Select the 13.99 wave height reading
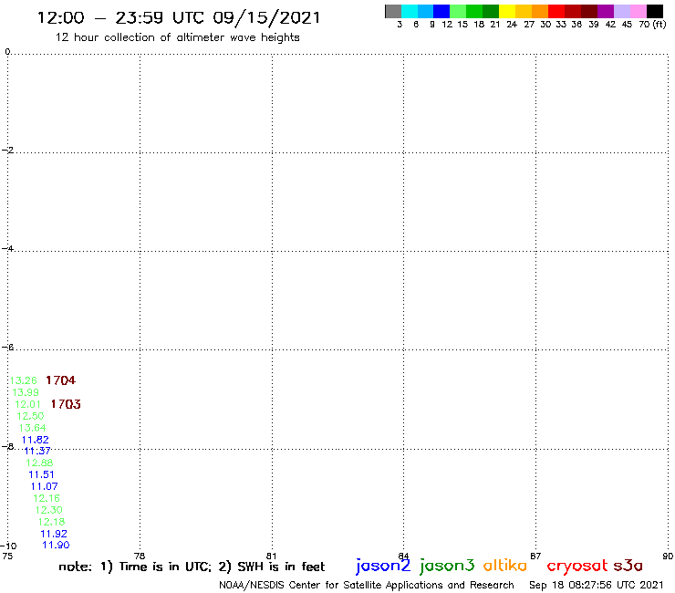Screen dimensions: 675x593 pyautogui.click(x=26, y=392)
